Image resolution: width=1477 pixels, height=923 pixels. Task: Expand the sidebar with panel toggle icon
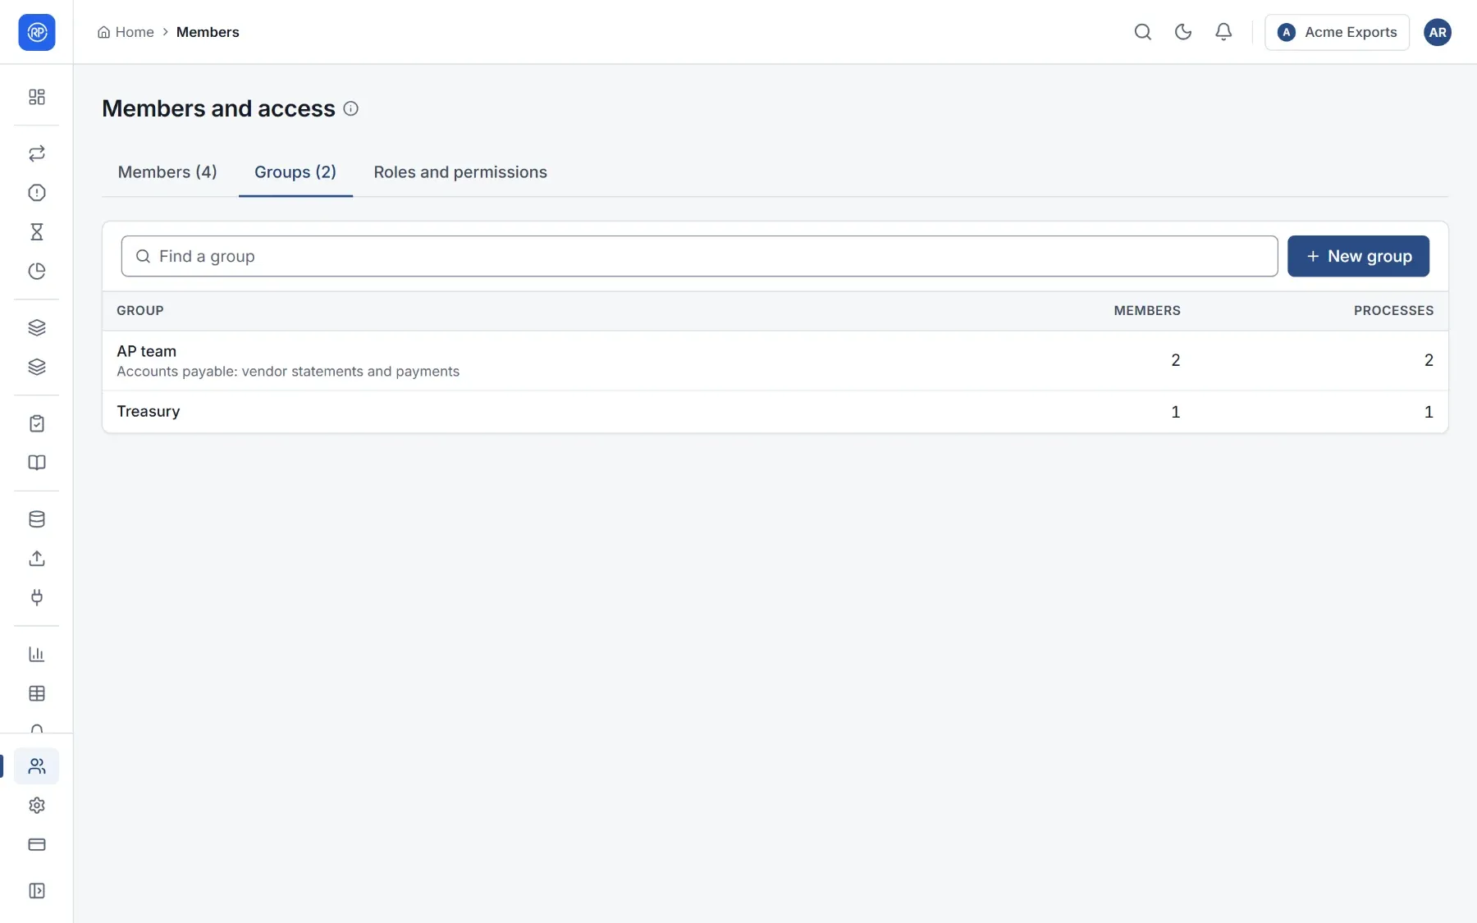pos(37,891)
